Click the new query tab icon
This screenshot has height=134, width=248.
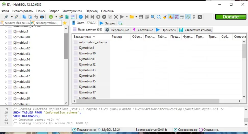coord(121,23)
